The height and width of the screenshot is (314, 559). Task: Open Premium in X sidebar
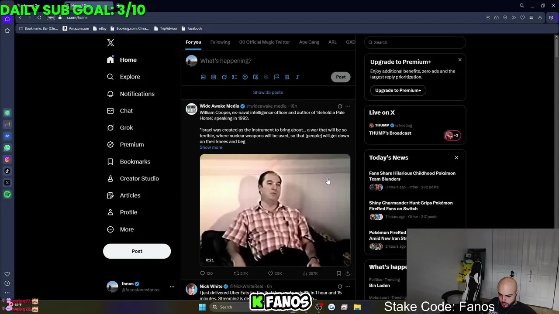tap(125, 144)
